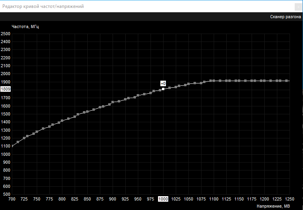The width and height of the screenshot is (303, 210).
Task: Select the curve point at 750 mV
Action: pos(37,132)
